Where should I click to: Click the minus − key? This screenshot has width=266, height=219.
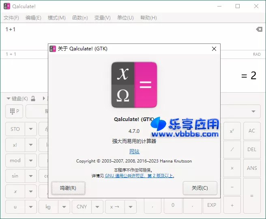pos(232,187)
